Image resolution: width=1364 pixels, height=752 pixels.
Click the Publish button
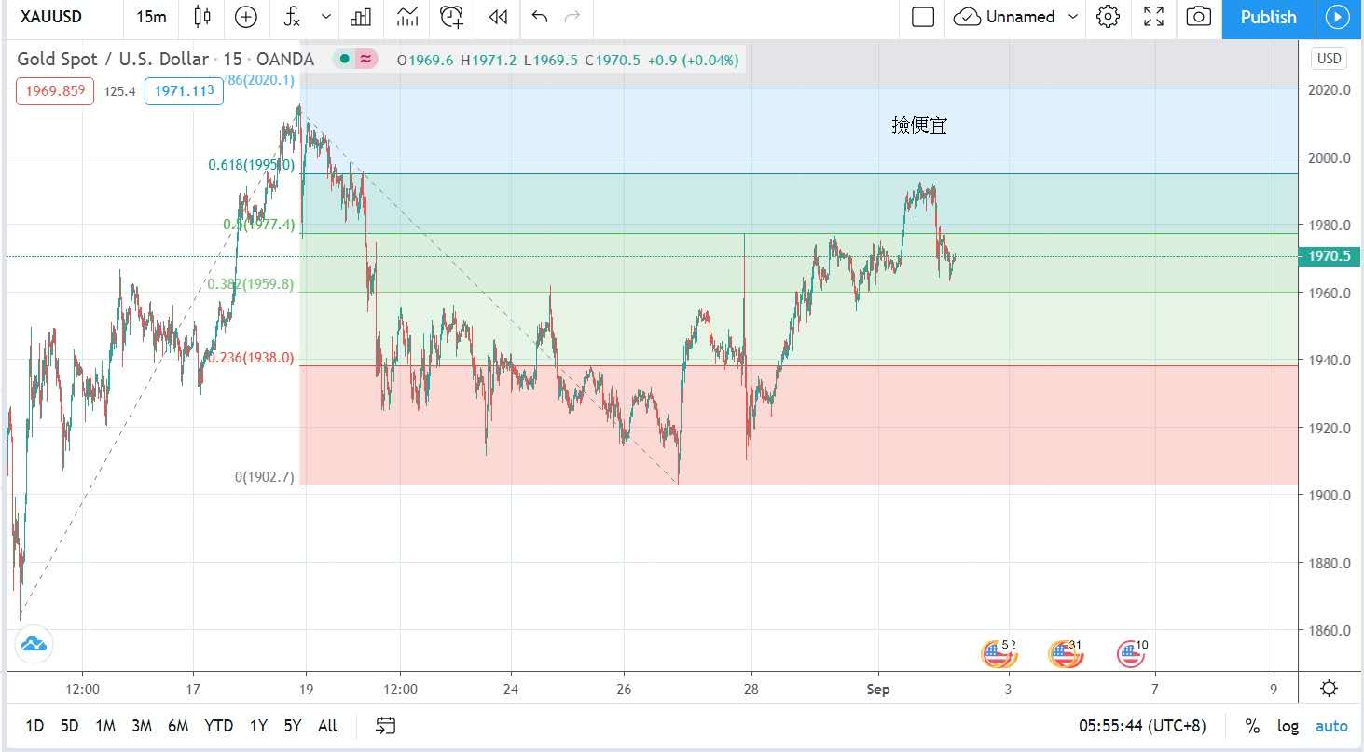click(1268, 17)
